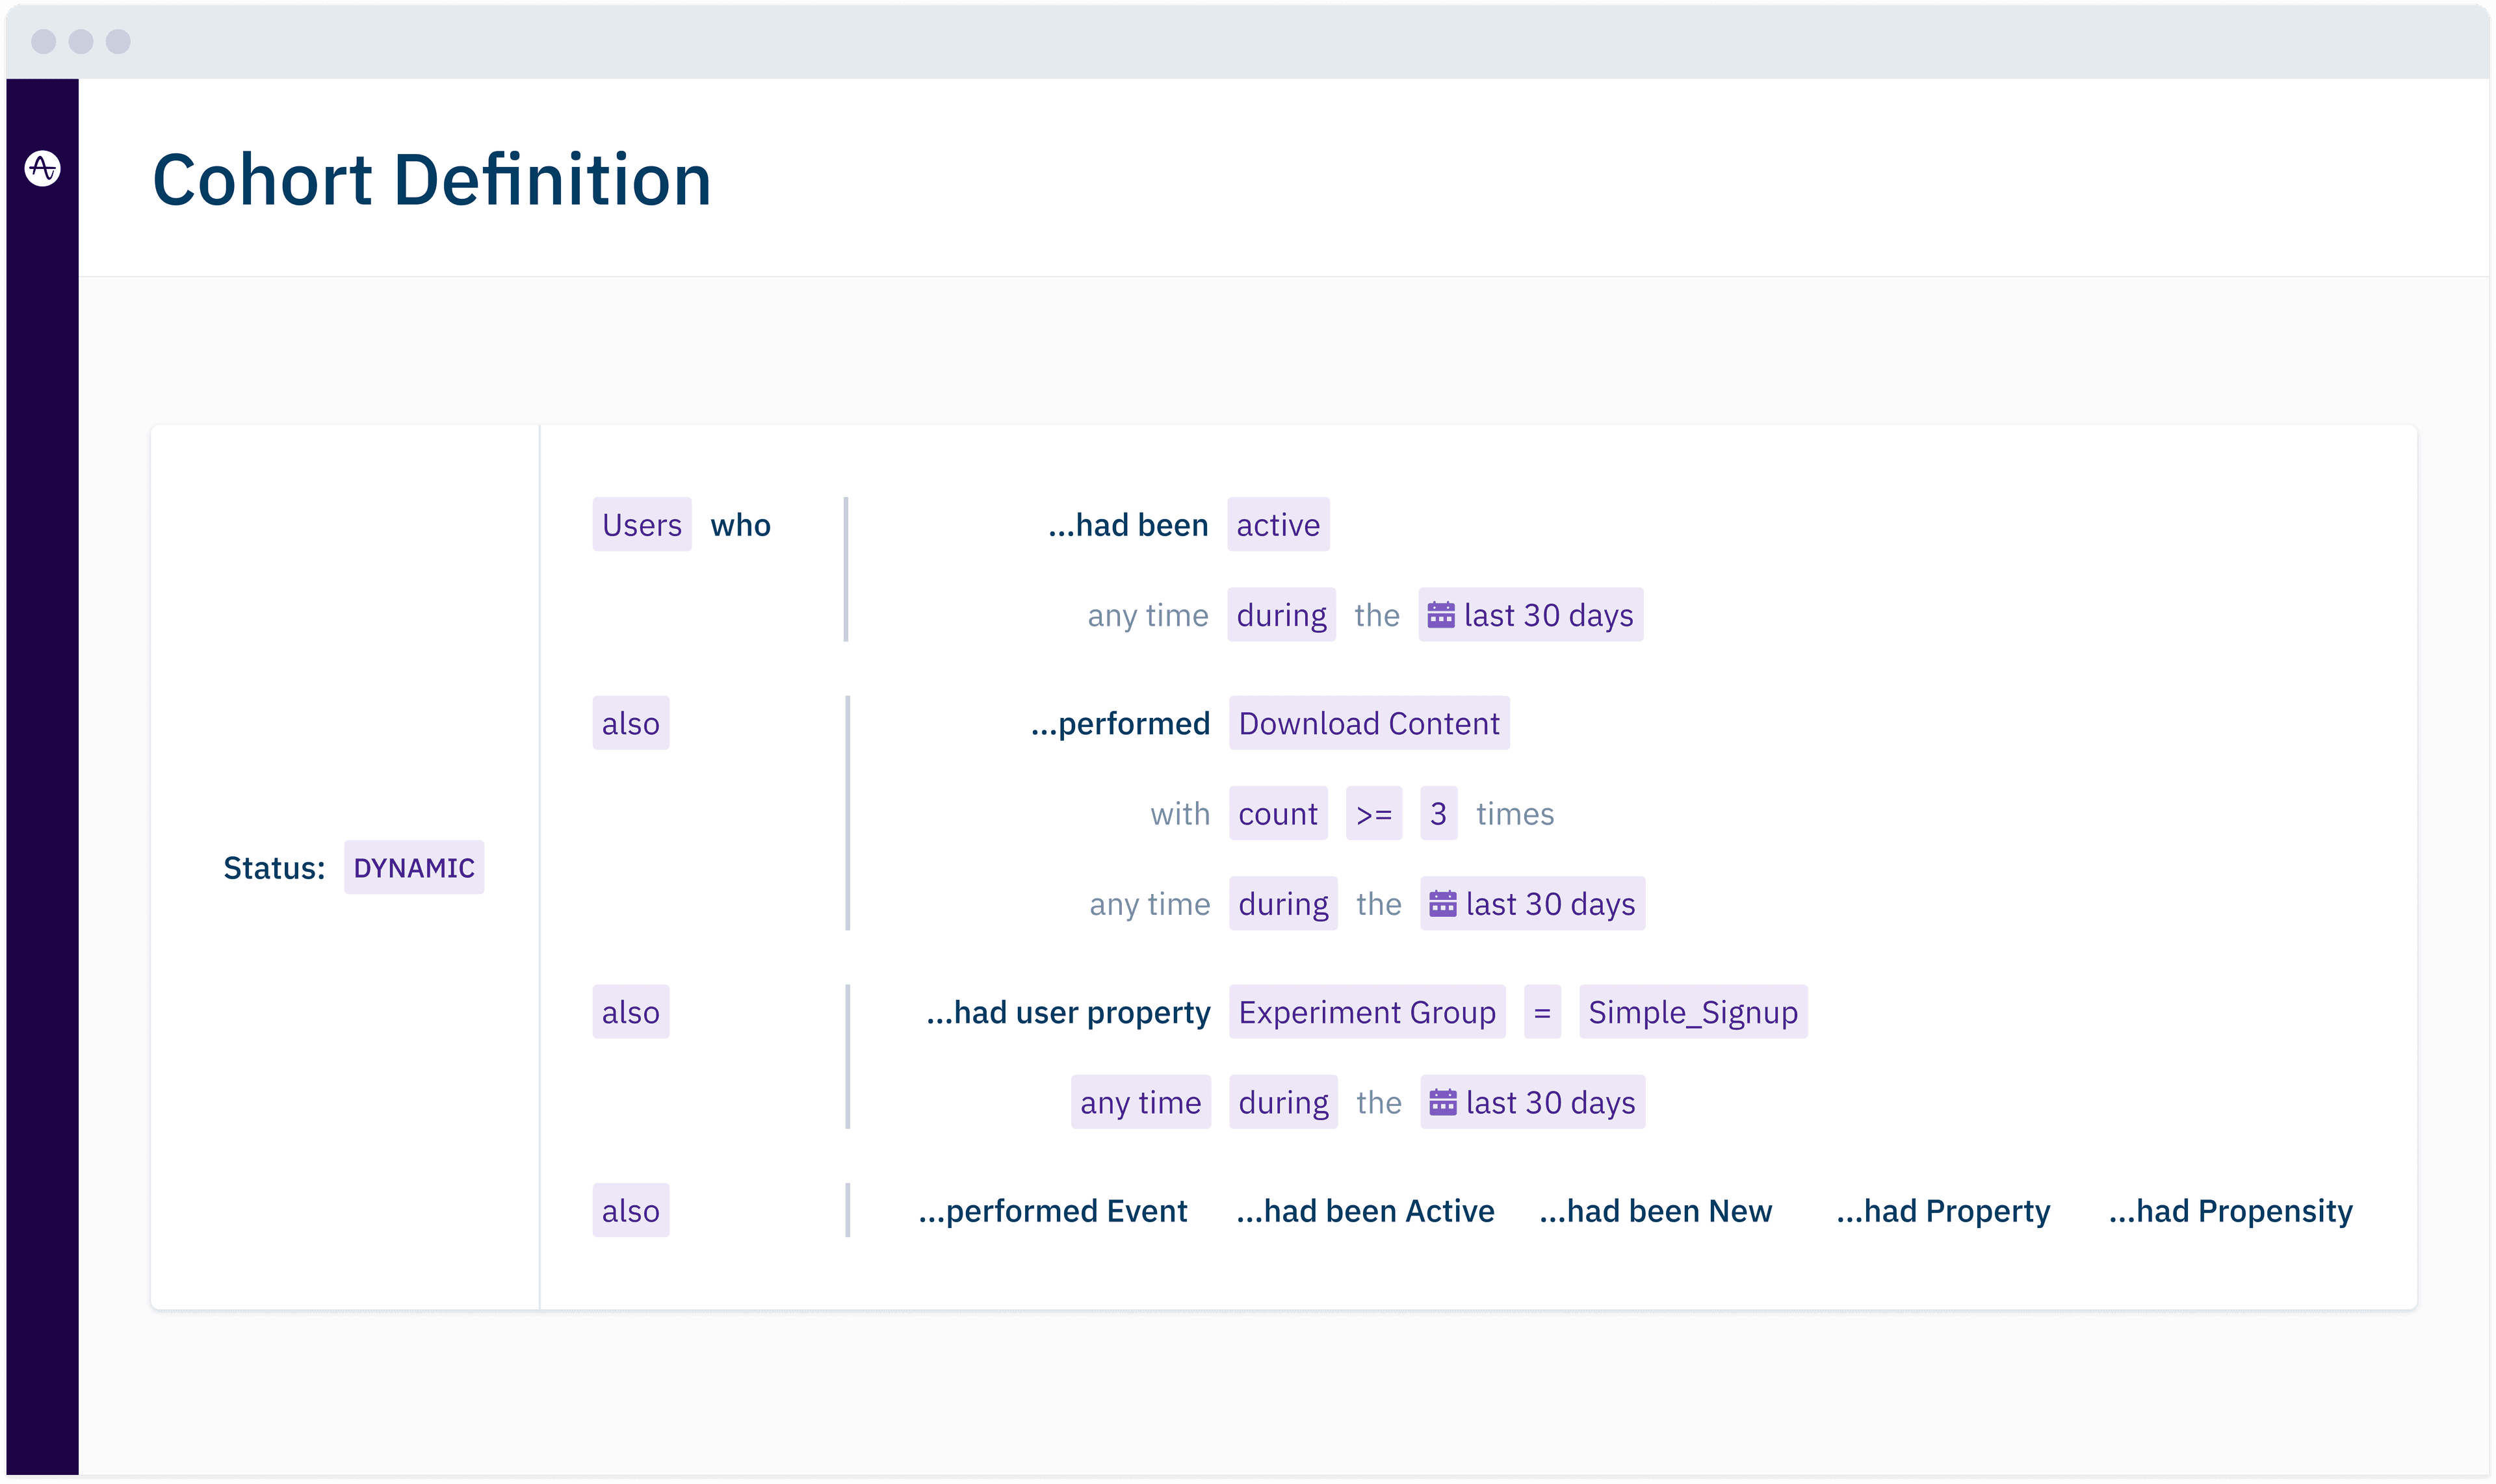2496x1484 pixels.
Task: Click the calendar icon next to last 30 days
Action: [1443, 615]
